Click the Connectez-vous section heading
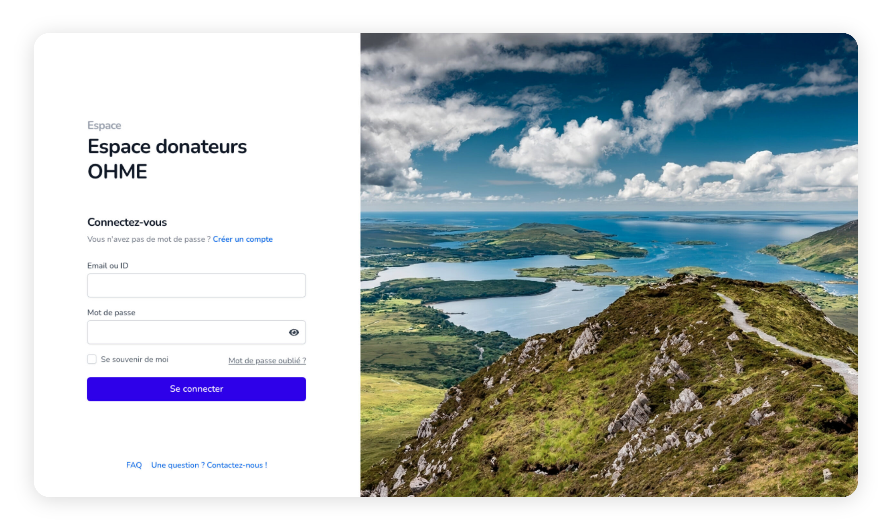 pyautogui.click(x=127, y=222)
